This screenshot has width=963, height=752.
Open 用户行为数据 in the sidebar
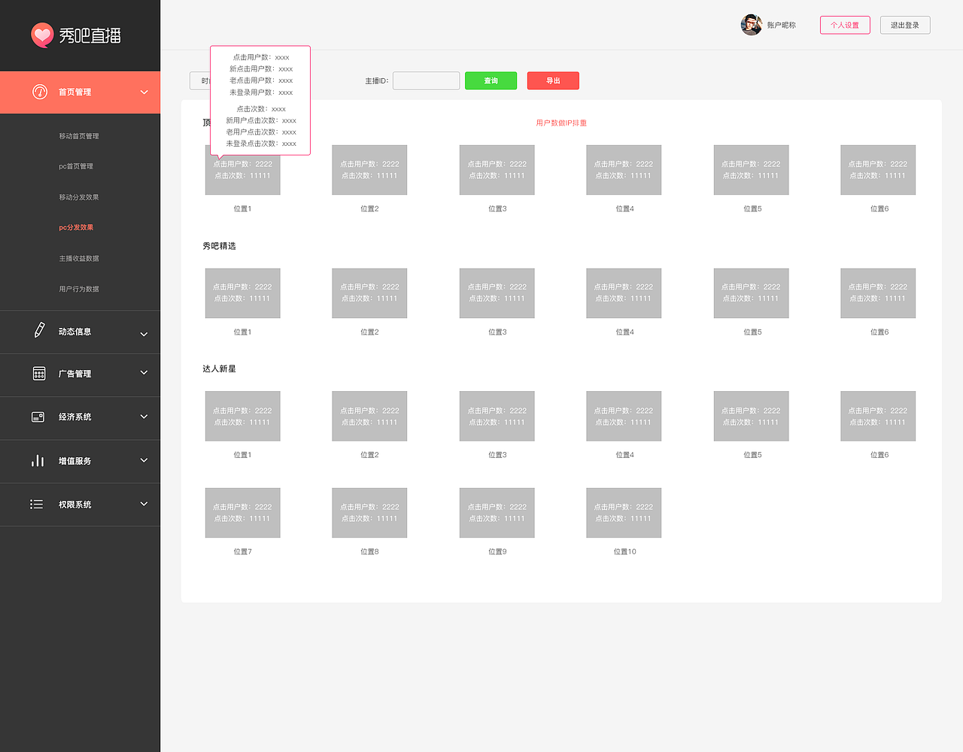(x=79, y=289)
